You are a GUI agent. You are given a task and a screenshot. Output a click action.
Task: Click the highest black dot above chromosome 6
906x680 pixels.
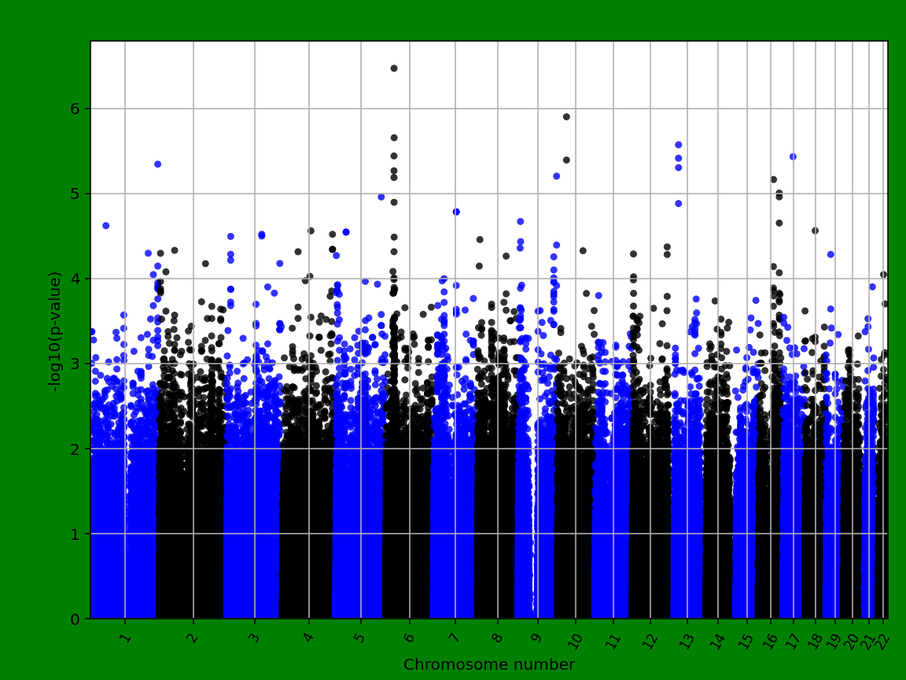[x=393, y=68]
